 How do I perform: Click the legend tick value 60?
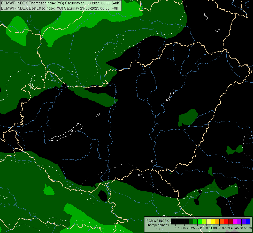pyautogui.click(x=250, y=228)
